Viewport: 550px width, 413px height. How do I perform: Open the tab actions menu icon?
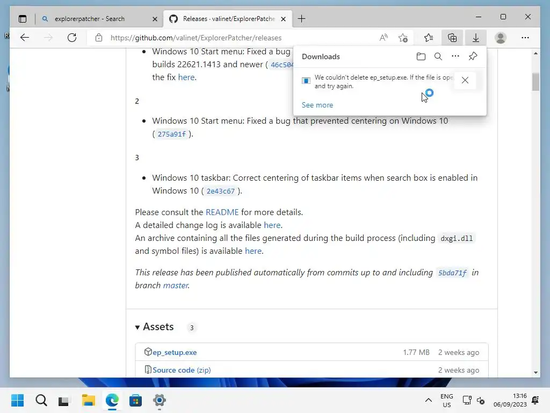point(23,19)
